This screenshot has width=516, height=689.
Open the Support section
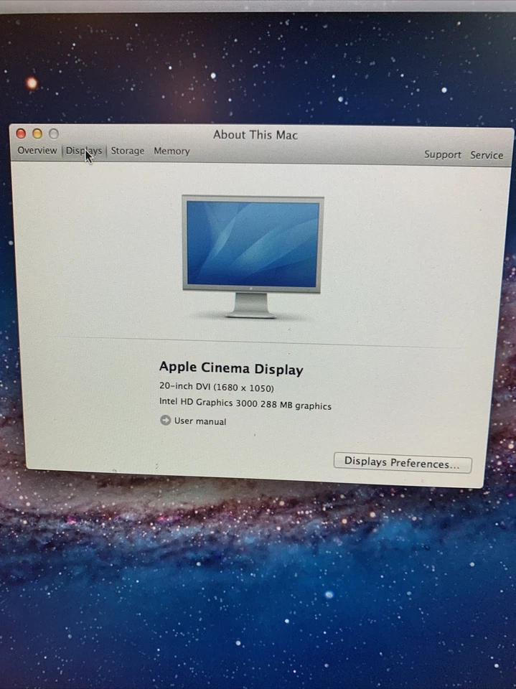(x=443, y=155)
